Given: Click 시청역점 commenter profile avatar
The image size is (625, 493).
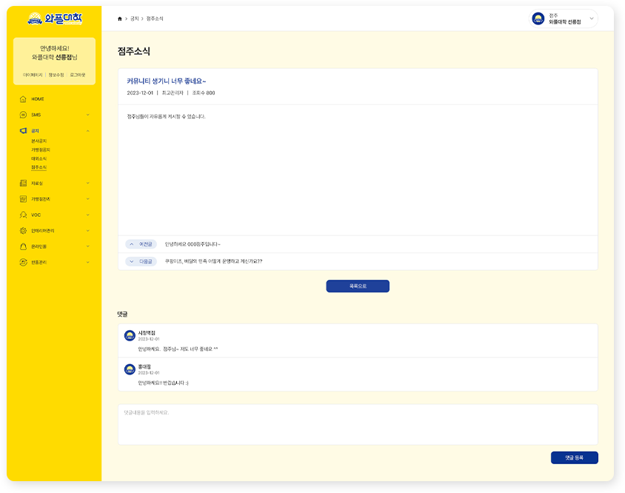Looking at the screenshot, I should [x=130, y=335].
